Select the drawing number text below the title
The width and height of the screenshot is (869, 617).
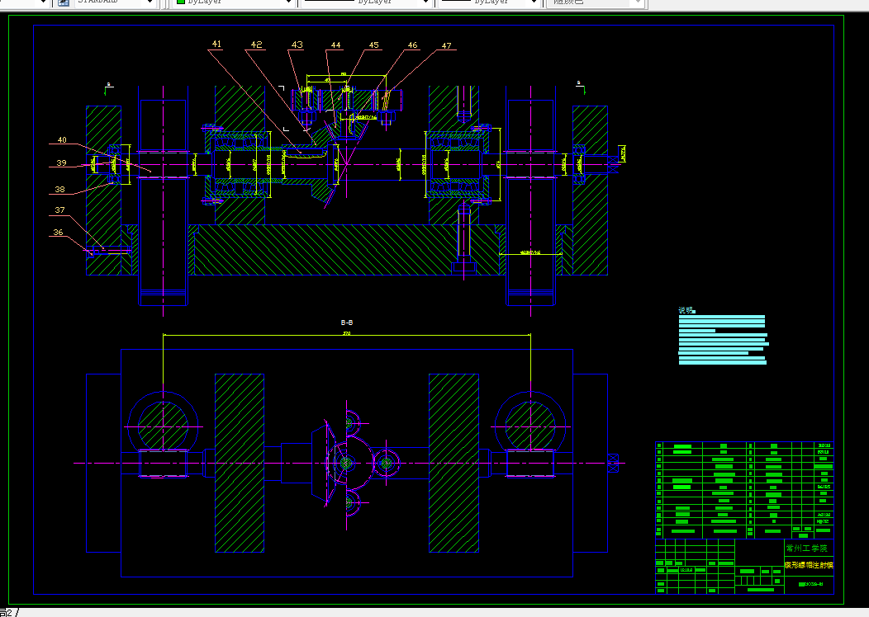click(x=811, y=584)
